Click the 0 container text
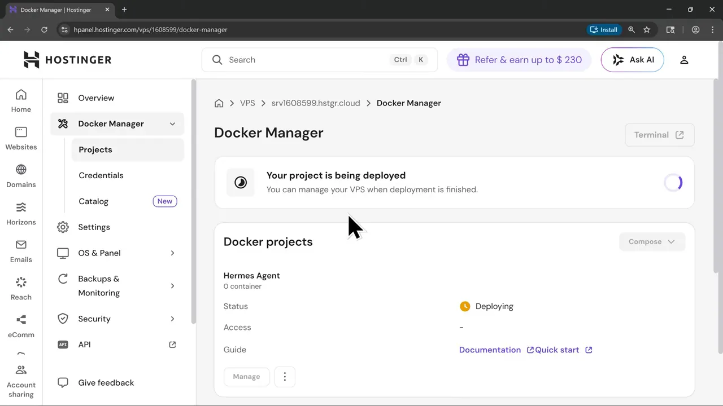 click(242, 286)
